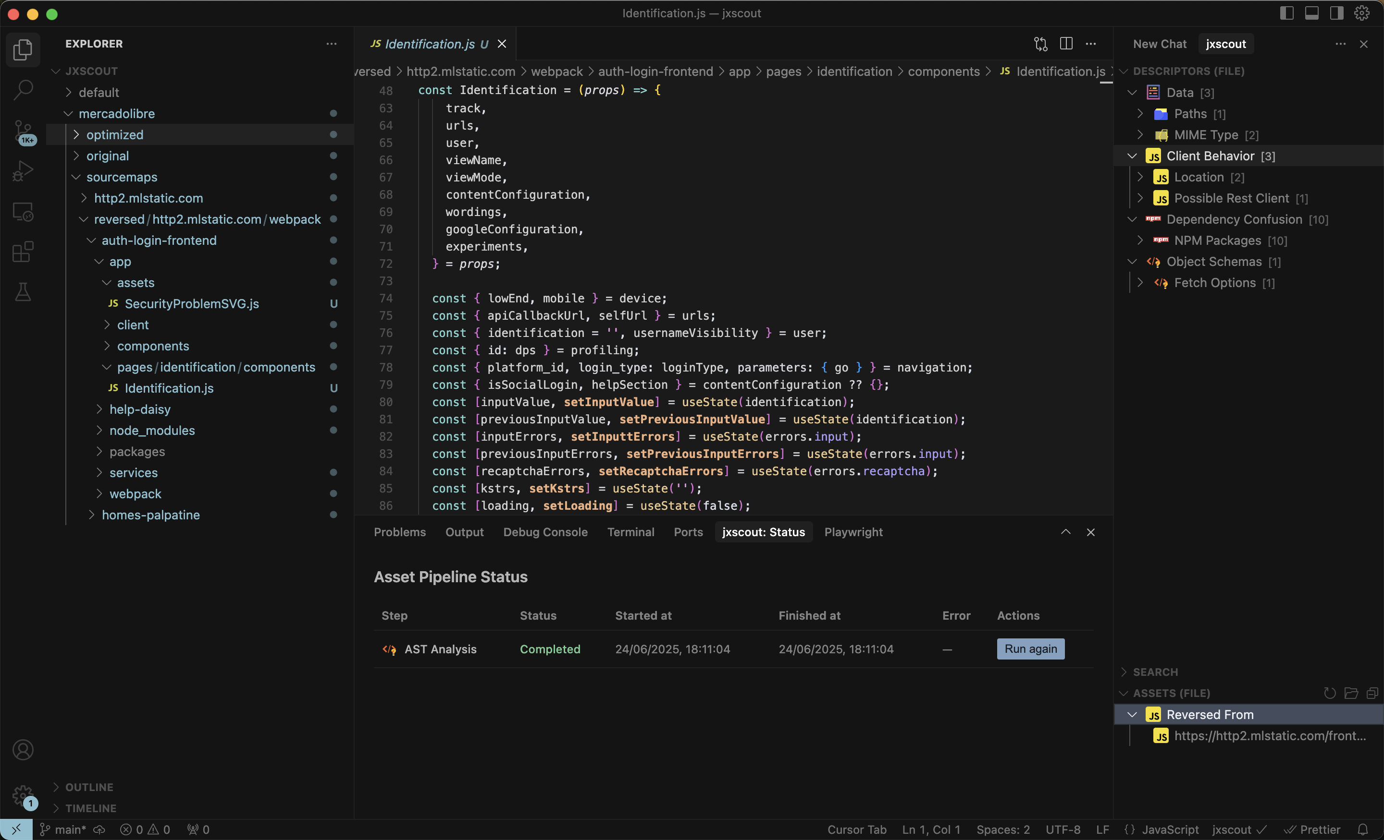The width and height of the screenshot is (1384, 840).
Task: Expand the default folder
Action: pyautogui.click(x=200, y=92)
